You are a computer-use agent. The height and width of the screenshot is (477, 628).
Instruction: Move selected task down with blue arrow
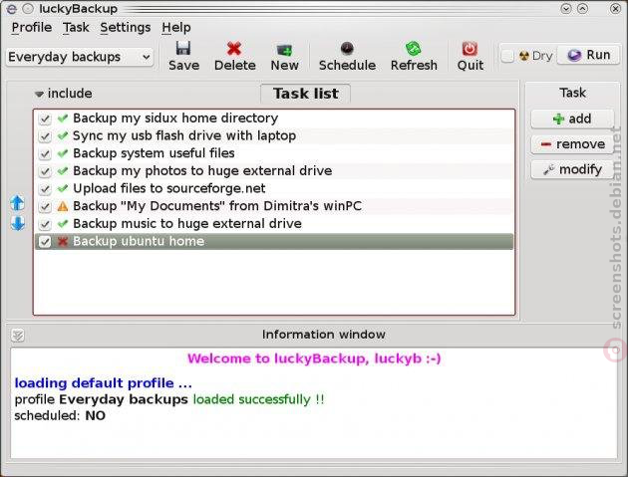click(18, 223)
